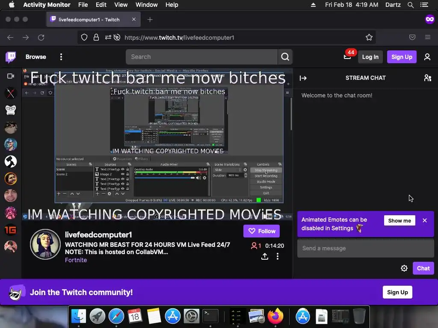The width and height of the screenshot is (438, 328).
Task: Open site permissions icon in address bar
Action: click(x=108, y=38)
